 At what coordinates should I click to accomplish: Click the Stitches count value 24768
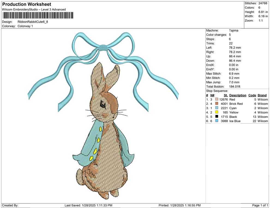click(263, 3)
